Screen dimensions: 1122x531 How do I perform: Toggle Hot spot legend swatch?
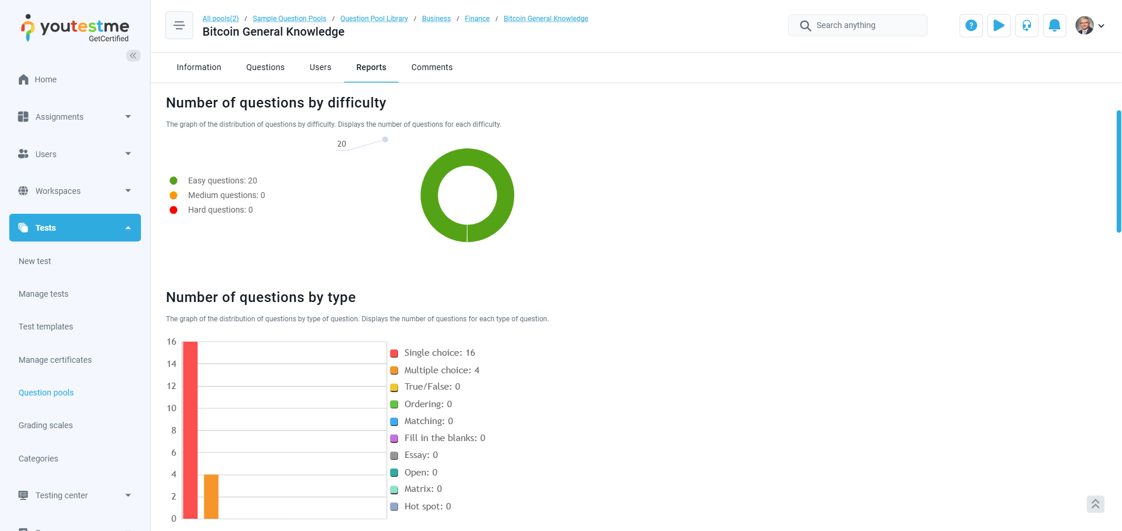(394, 506)
